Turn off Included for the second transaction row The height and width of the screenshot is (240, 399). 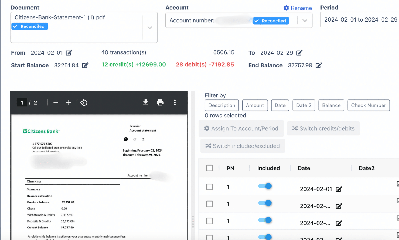point(265,203)
